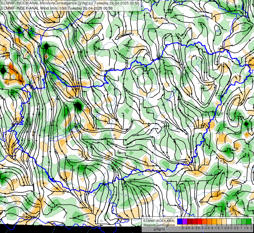Click the -5 tick label on the color scale
Image resolution: width=254 pixels, height=233 pixels.
tap(182, 228)
